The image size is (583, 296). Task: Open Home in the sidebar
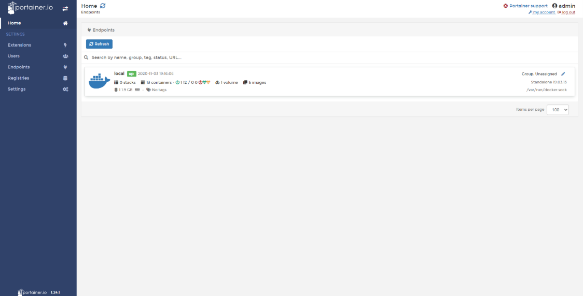point(38,23)
